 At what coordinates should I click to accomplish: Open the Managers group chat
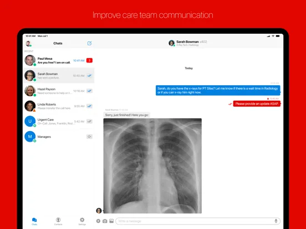[59, 137]
